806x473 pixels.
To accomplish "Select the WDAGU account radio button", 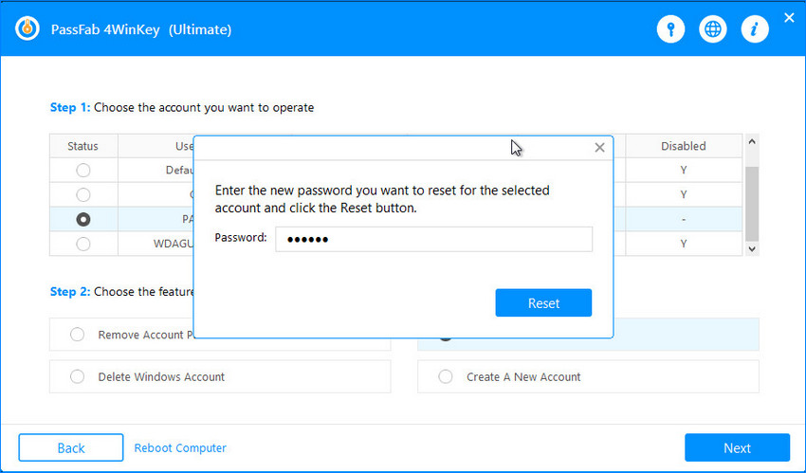I will 83,244.
